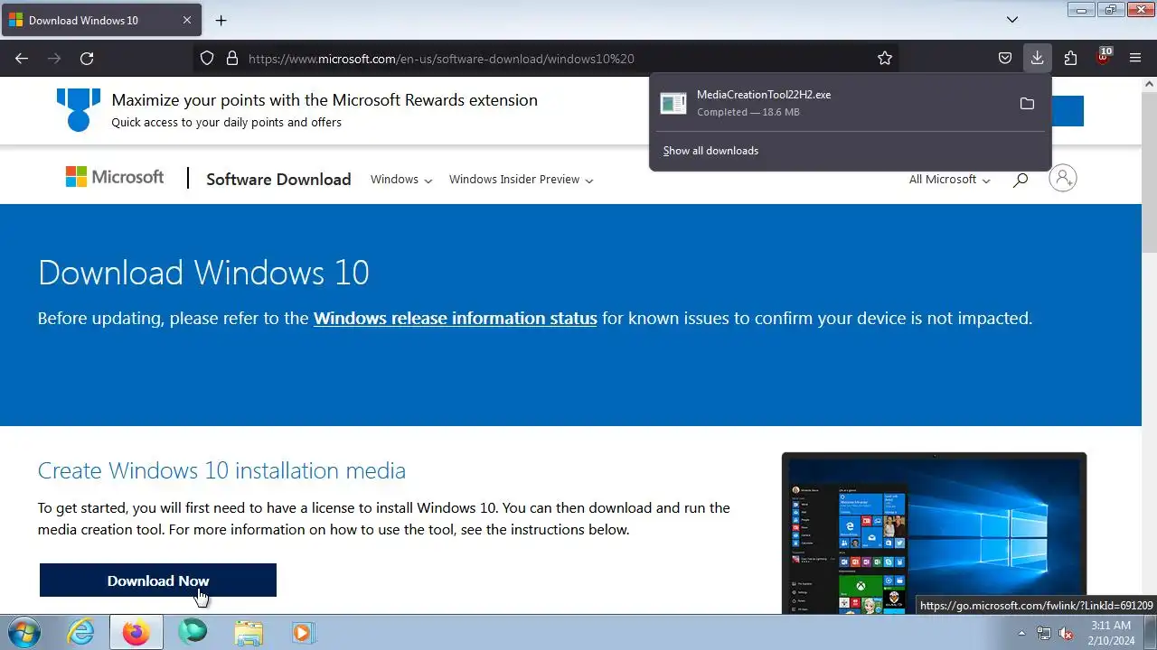Click the Microsoft logo
Image resolution: width=1157 pixels, height=650 pixels.
(115, 177)
